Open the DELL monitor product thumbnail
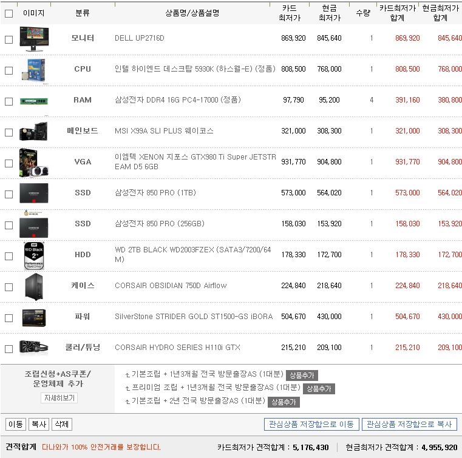 34,39
